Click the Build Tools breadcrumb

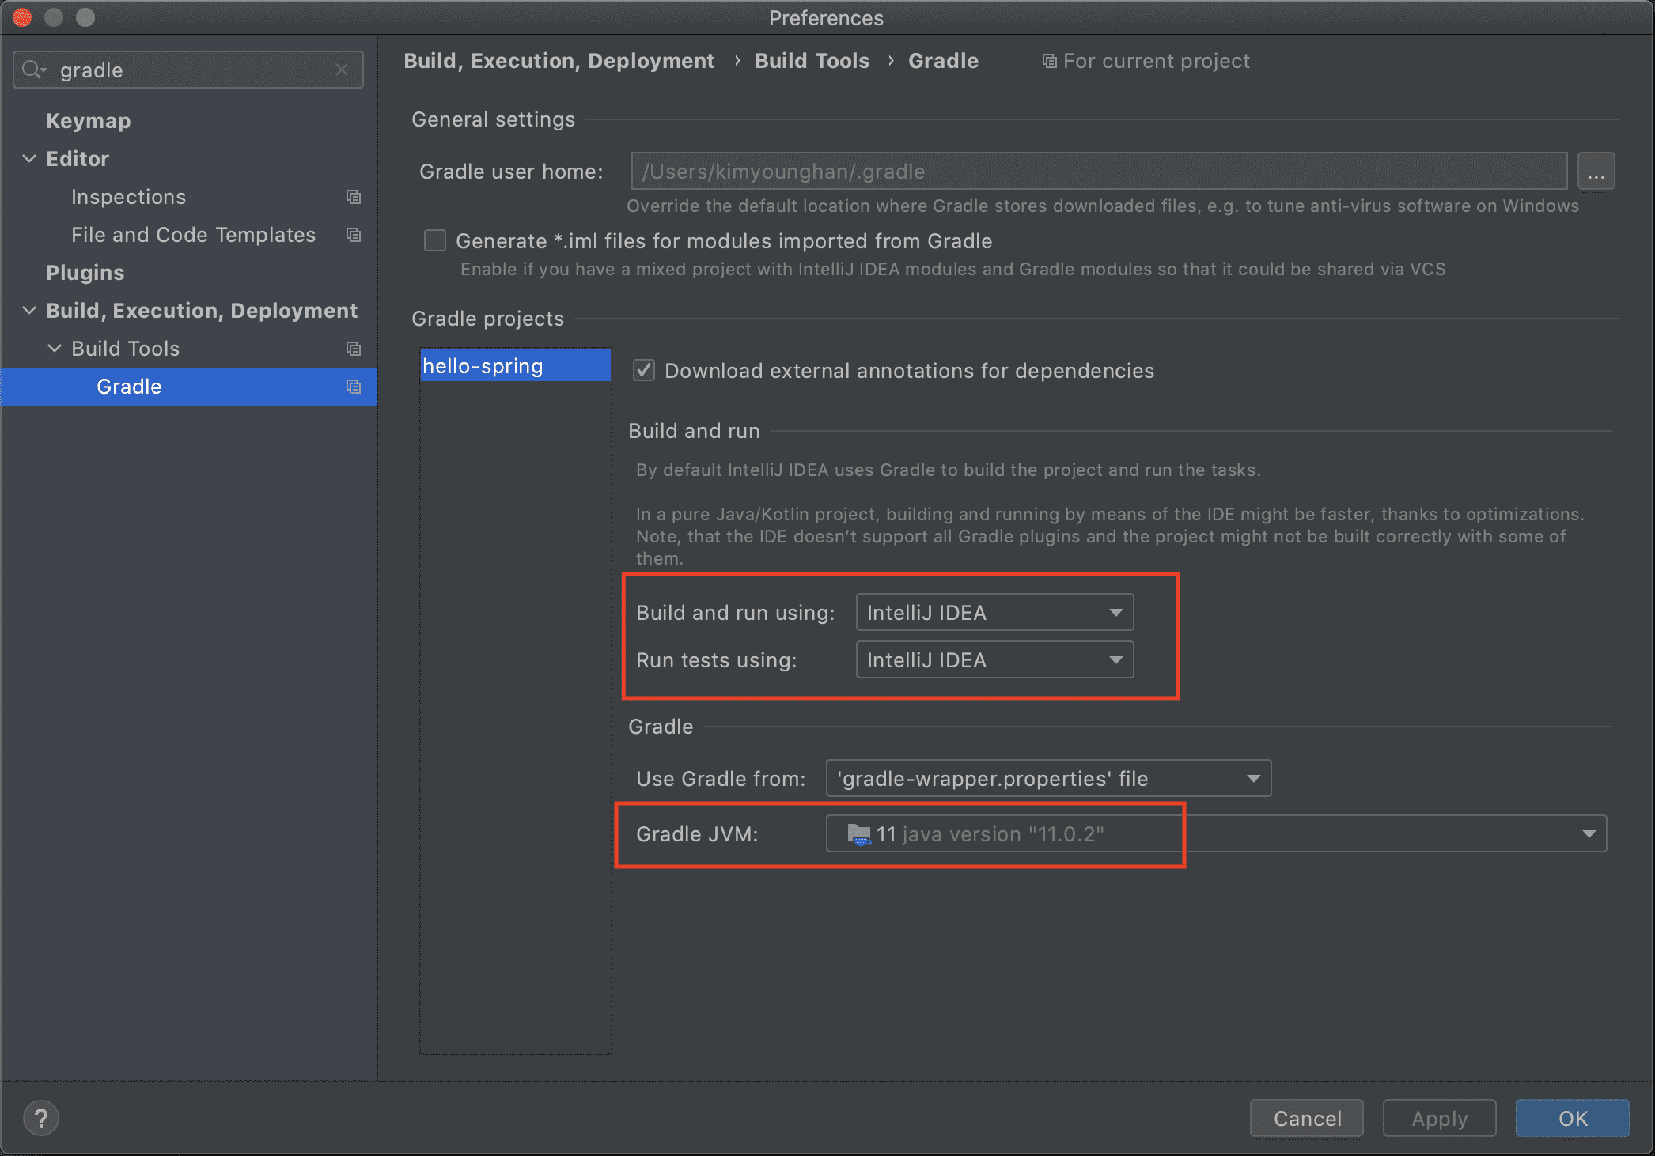click(x=812, y=61)
